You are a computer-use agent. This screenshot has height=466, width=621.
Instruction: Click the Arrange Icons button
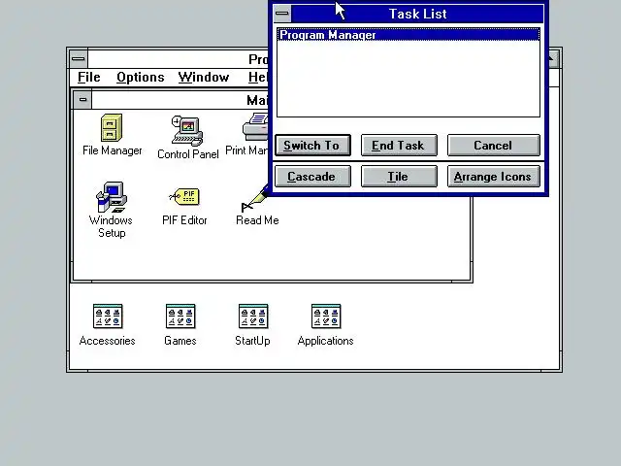pos(494,177)
